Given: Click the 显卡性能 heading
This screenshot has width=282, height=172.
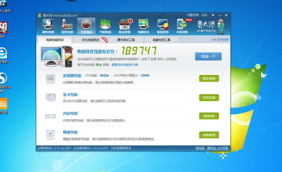Looking at the screenshot, I should pyautogui.click(x=70, y=95).
